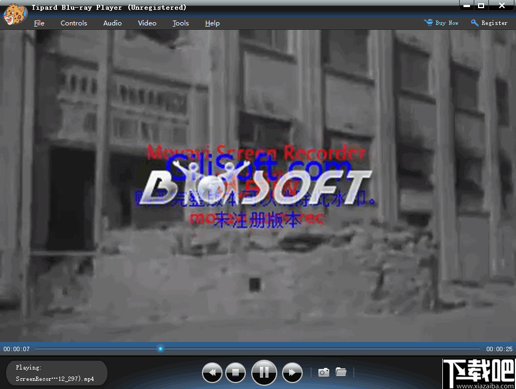Click the total duration 00:00:25
516x389 pixels.
coord(499,349)
